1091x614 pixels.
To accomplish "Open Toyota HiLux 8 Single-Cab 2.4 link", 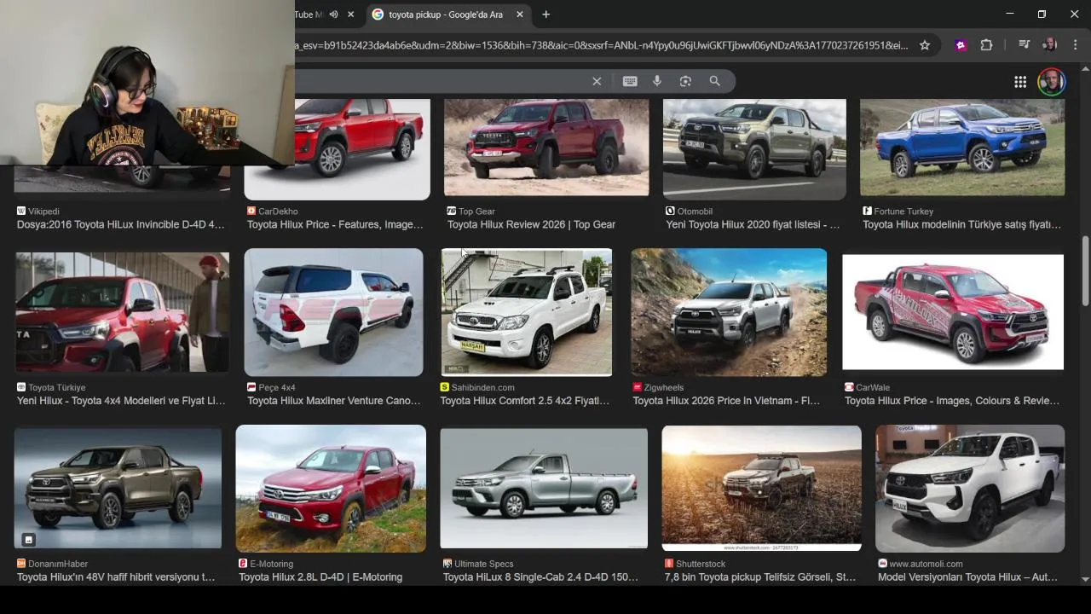I will point(540,577).
